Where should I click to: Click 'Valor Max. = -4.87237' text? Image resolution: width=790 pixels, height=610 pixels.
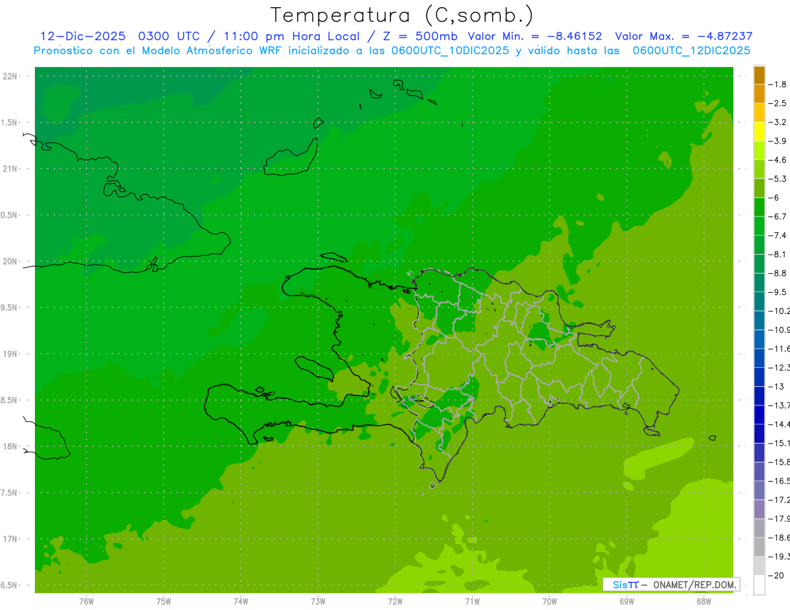683,36
